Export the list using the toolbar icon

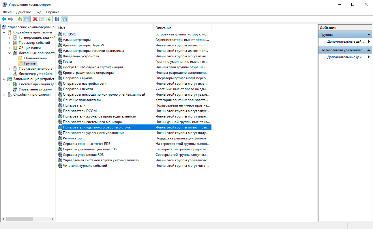click(48, 19)
